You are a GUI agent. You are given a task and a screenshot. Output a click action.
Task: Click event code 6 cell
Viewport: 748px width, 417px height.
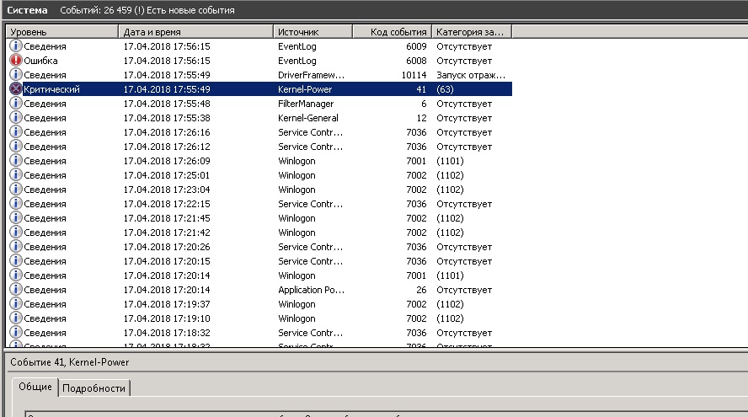point(424,104)
